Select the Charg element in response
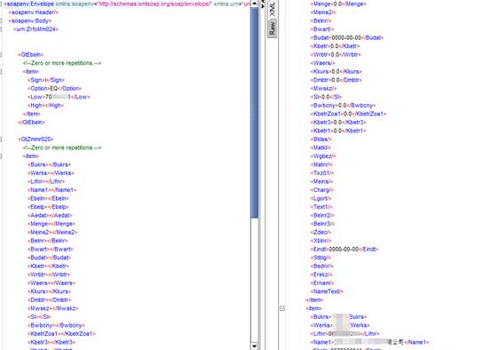491x350 pixels. (322, 190)
